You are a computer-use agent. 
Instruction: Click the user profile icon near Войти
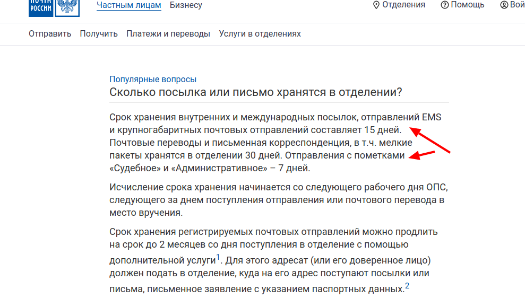[x=504, y=5]
